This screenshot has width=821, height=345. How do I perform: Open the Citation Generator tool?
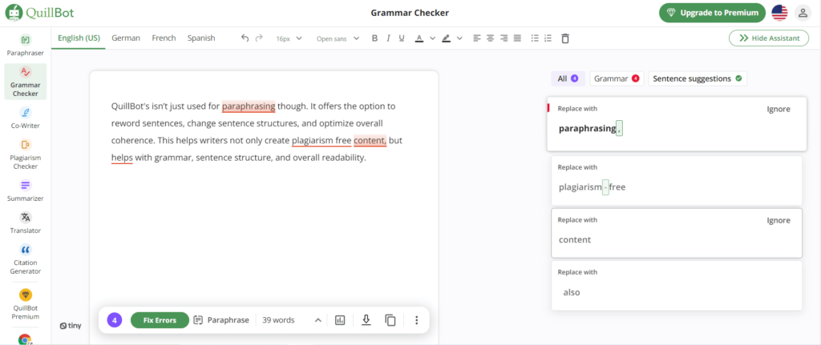pos(25,259)
